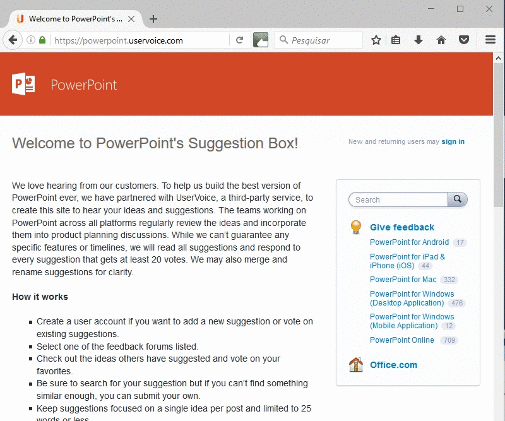Click the 44 count badge for iOS
This screenshot has width=505, height=421.
[425, 266]
